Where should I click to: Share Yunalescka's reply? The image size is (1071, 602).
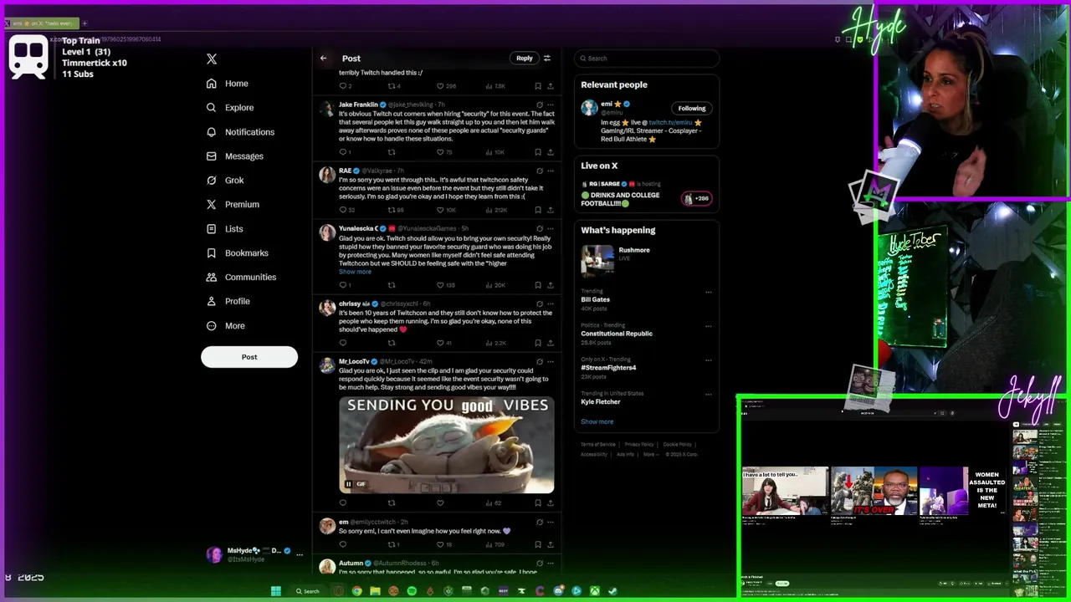[550, 285]
